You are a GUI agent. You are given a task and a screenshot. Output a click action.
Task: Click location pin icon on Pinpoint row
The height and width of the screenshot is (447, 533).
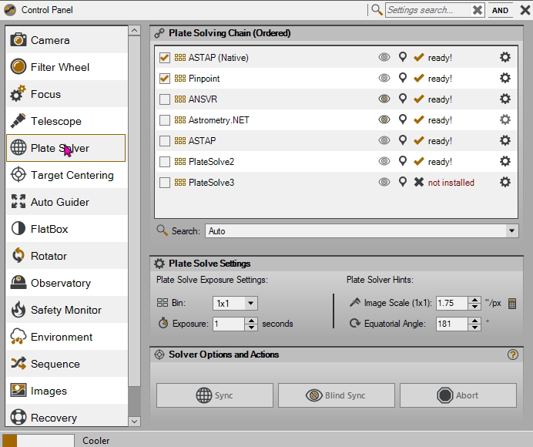coord(403,78)
